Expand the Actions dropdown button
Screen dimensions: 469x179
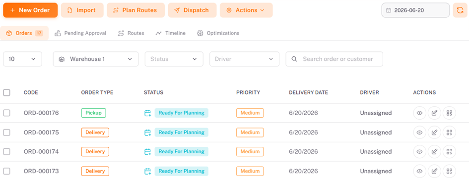coord(246,10)
